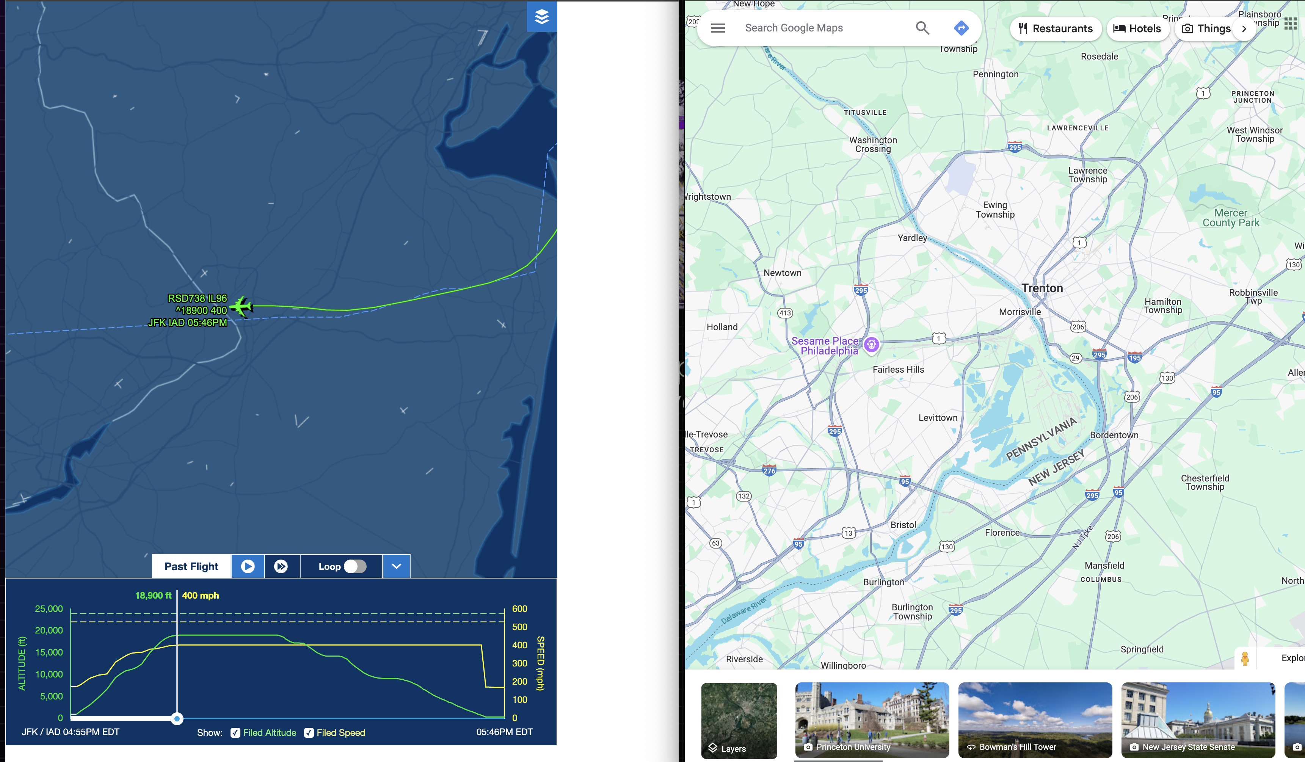Toggle the Loop switch

355,566
